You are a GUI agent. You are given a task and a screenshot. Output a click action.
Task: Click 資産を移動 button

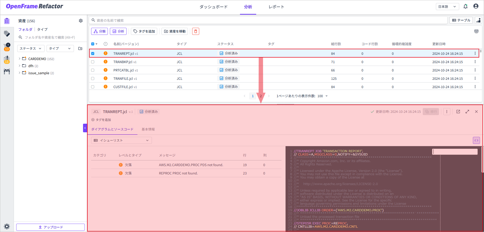tap(175, 31)
